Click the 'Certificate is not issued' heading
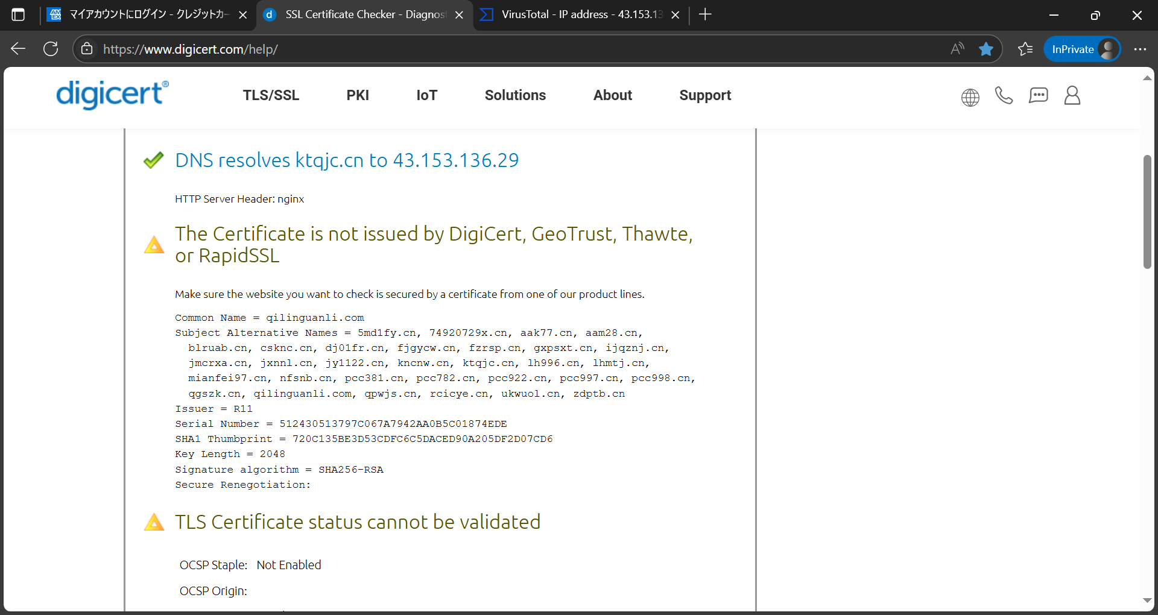This screenshot has height=615, width=1158. (434, 244)
